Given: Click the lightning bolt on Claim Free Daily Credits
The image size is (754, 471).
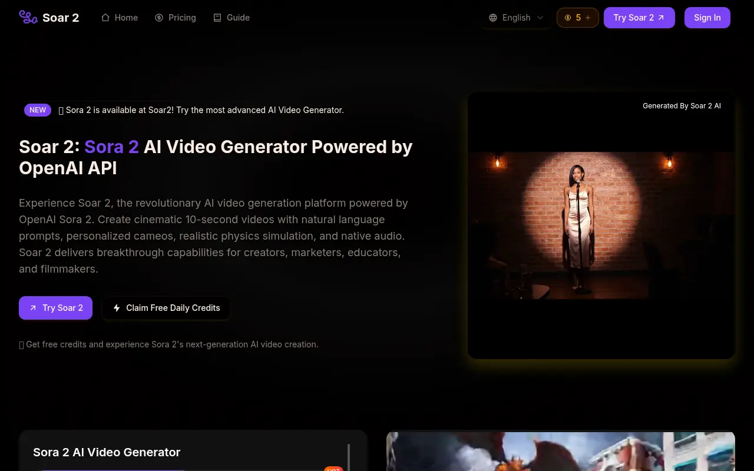Looking at the screenshot, I should click(116, 307).
